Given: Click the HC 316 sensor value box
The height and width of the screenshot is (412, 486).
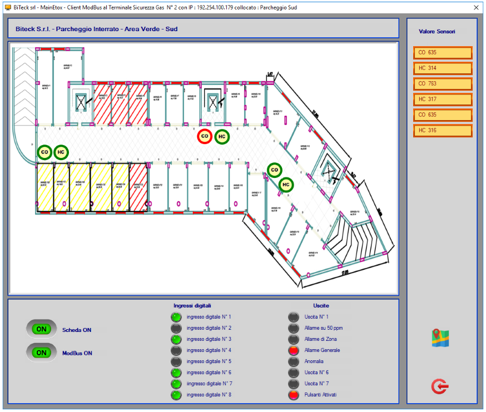Looking at the screenshot, I should (443, 131).
